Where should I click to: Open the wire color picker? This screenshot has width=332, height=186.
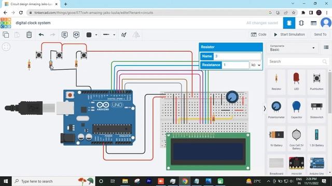(89, 35)
